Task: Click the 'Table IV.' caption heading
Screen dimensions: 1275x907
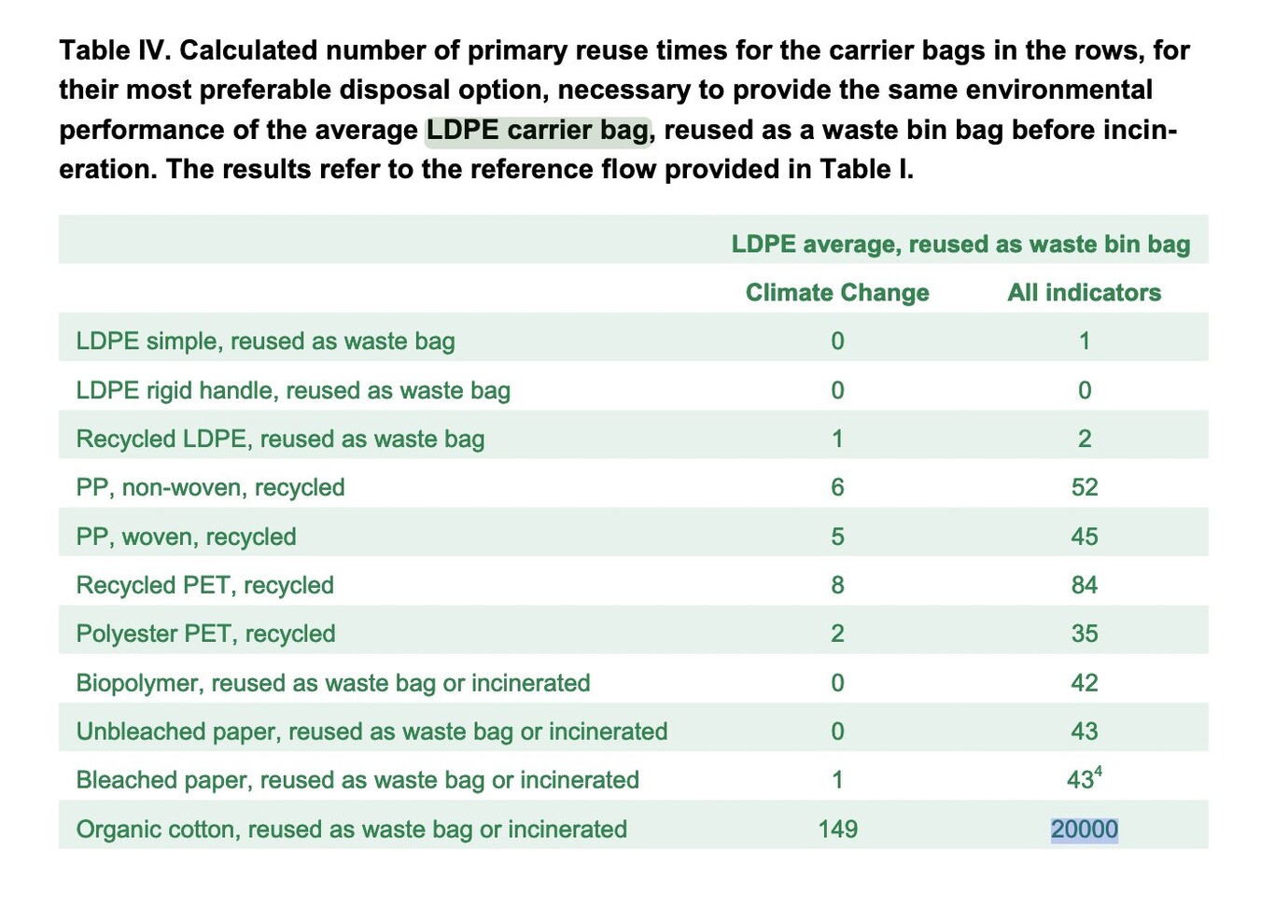Action: point(116,49)
